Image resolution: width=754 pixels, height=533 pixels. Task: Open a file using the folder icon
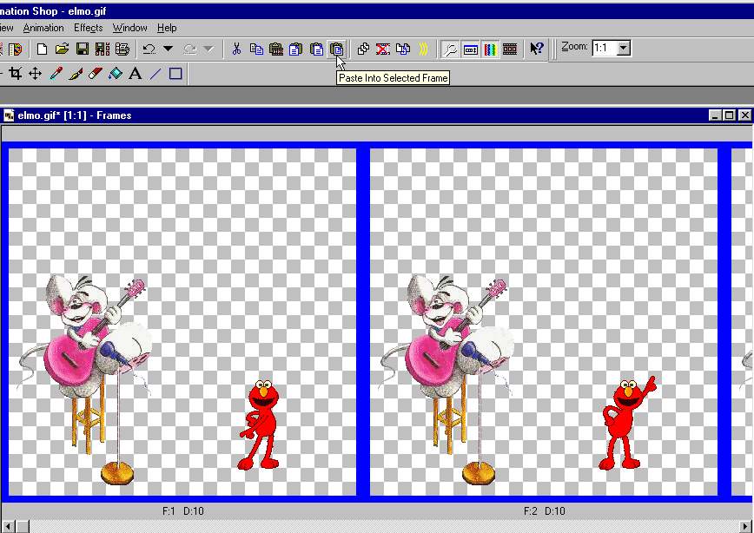click(62, 49)
